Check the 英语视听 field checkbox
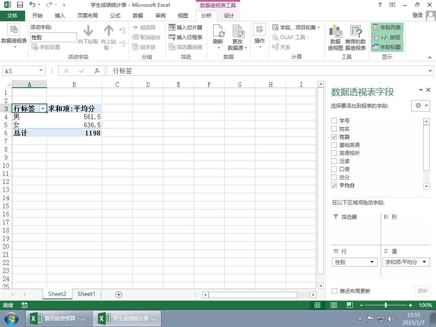This screenshot has height=327, width=436. pos(334,153)
